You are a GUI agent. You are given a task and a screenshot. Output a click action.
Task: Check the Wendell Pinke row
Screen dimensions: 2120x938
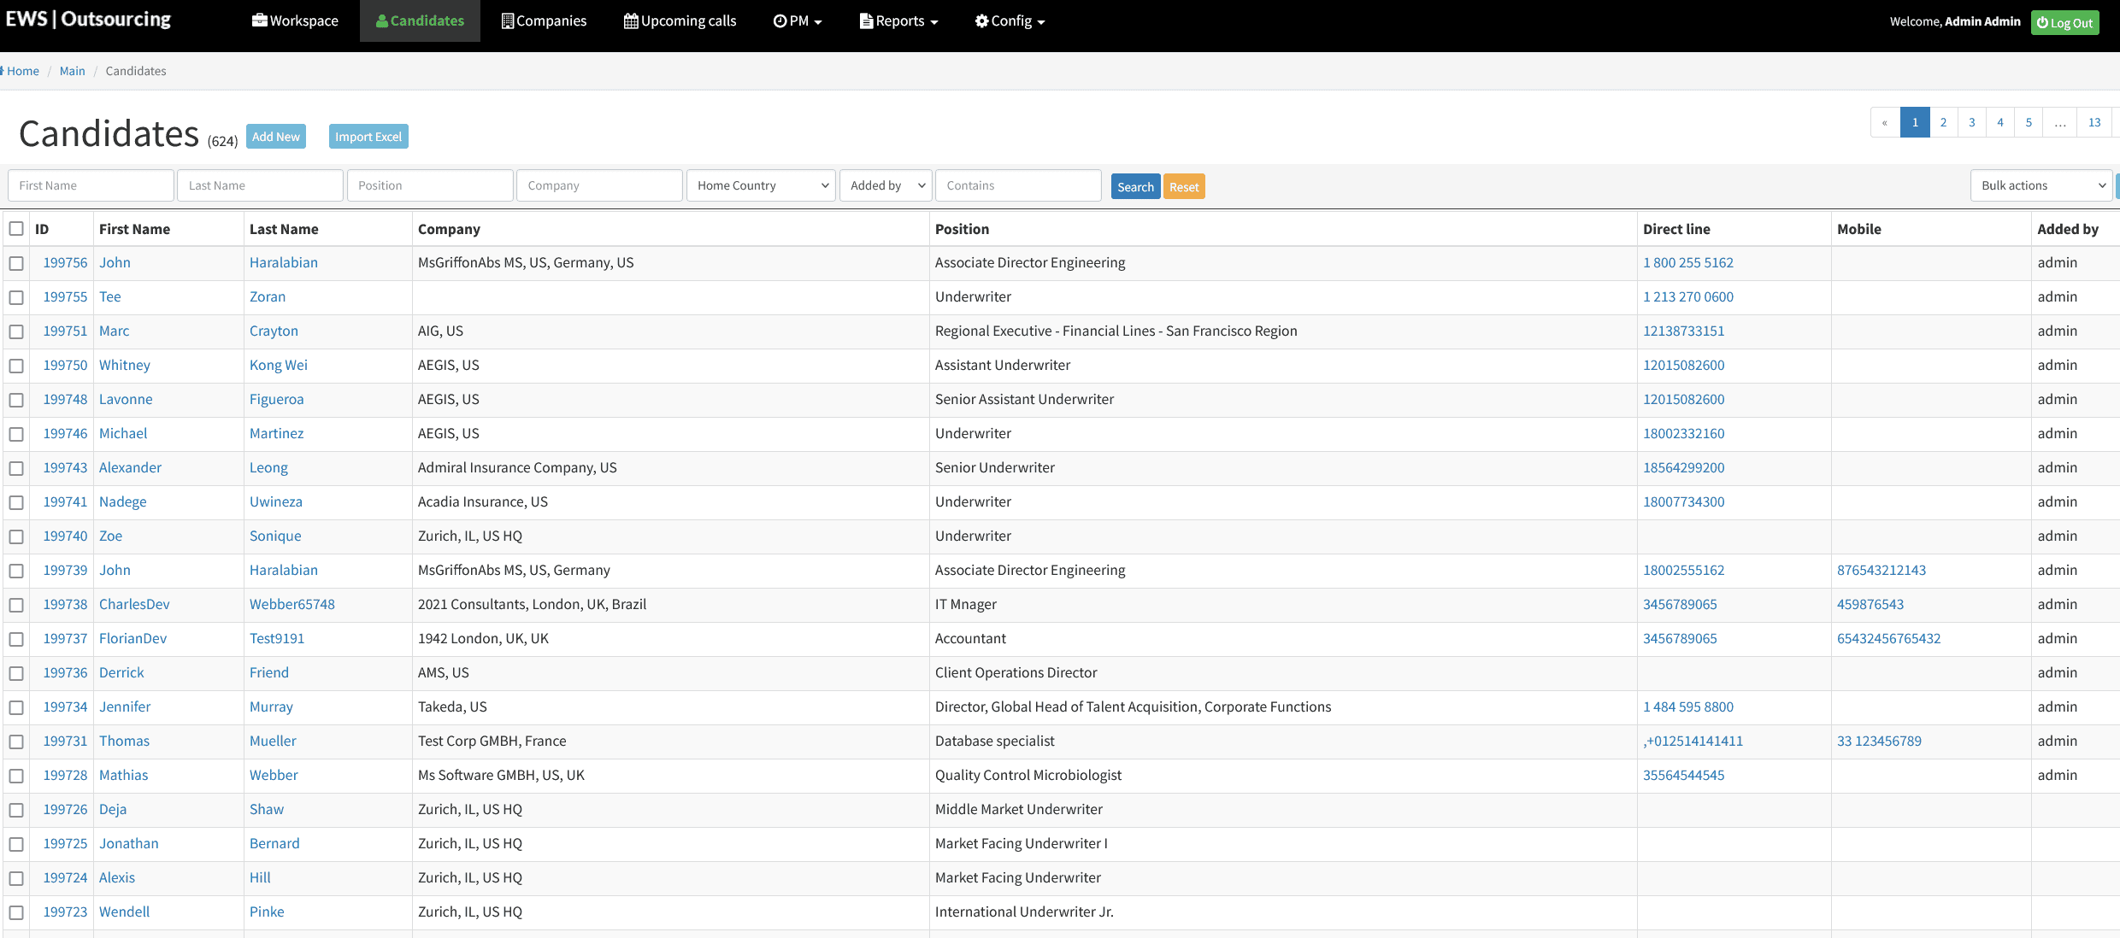point(16,912)
